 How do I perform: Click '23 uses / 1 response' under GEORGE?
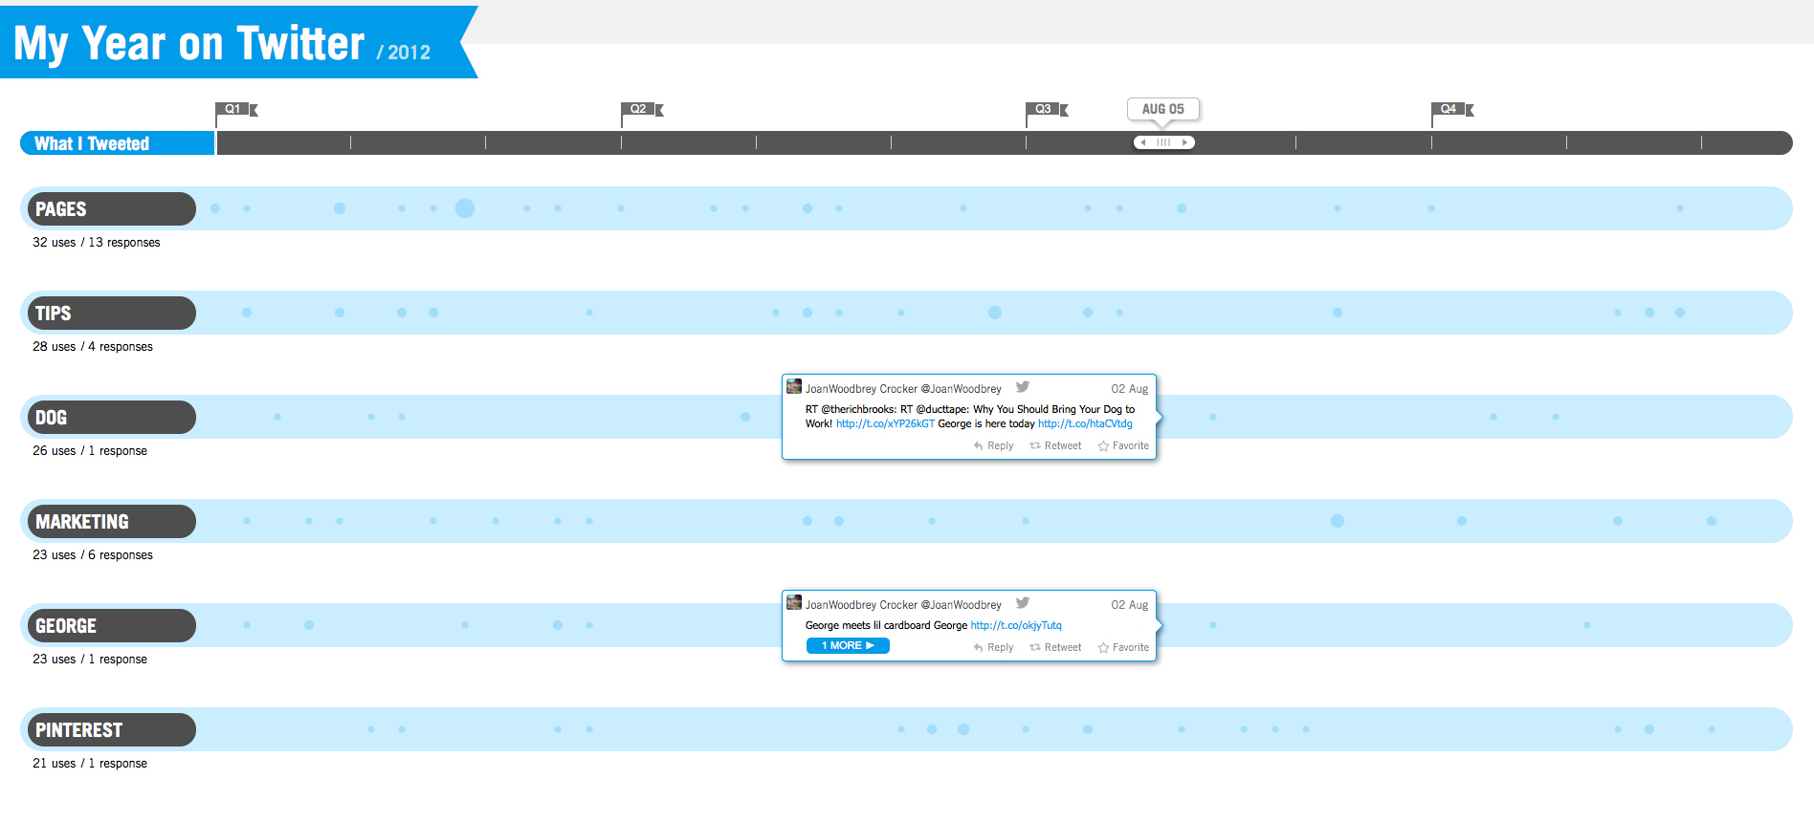tap(90, 660)
